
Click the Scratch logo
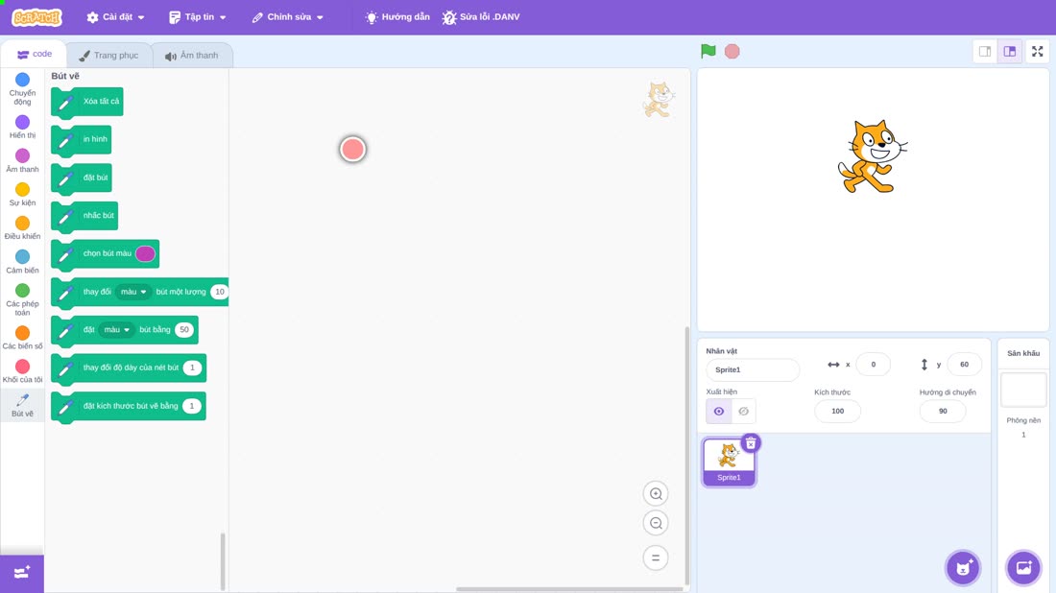pyautogui.click(x=37, y=17)
